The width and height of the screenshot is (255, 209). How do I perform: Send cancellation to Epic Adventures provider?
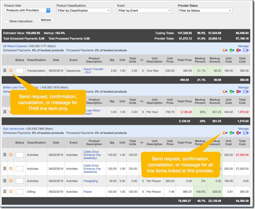click(x=239, y=133)
